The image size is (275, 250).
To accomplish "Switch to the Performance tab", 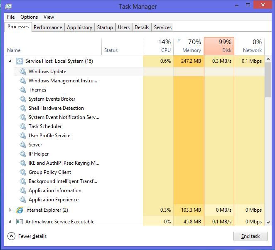I will (x=48, y=27).
